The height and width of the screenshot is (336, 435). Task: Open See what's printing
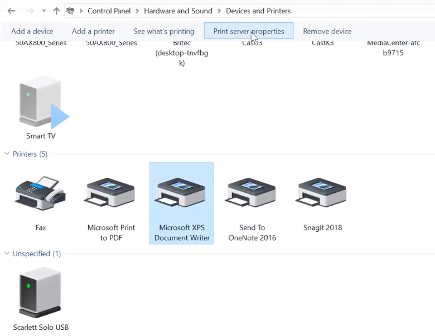[x=164, y=31]
